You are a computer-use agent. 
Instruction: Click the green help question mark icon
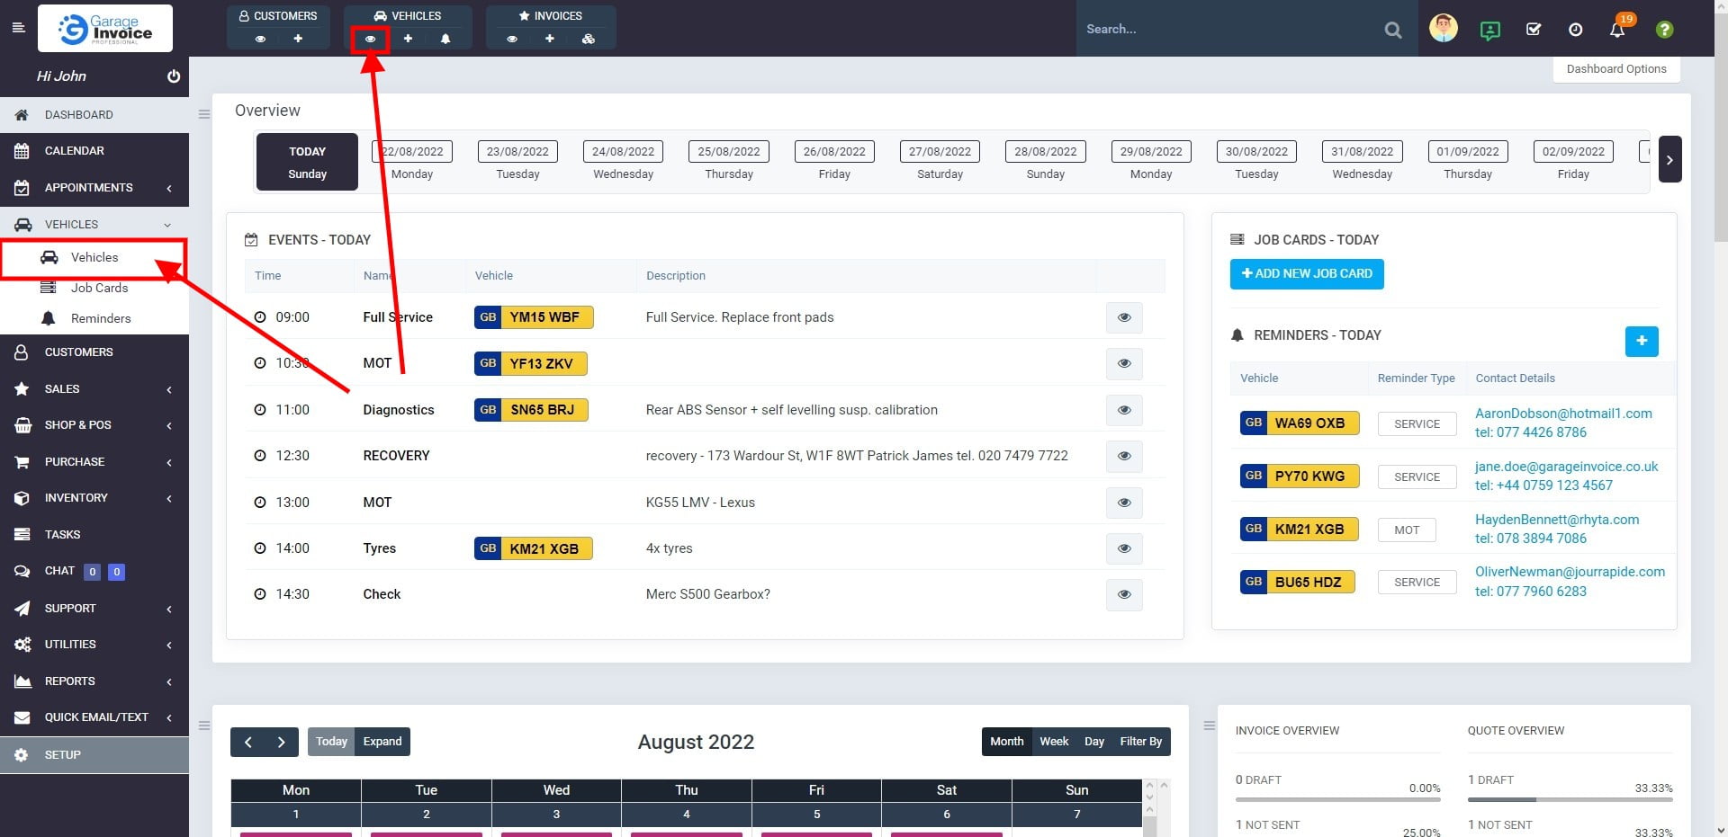(1664, 30)
